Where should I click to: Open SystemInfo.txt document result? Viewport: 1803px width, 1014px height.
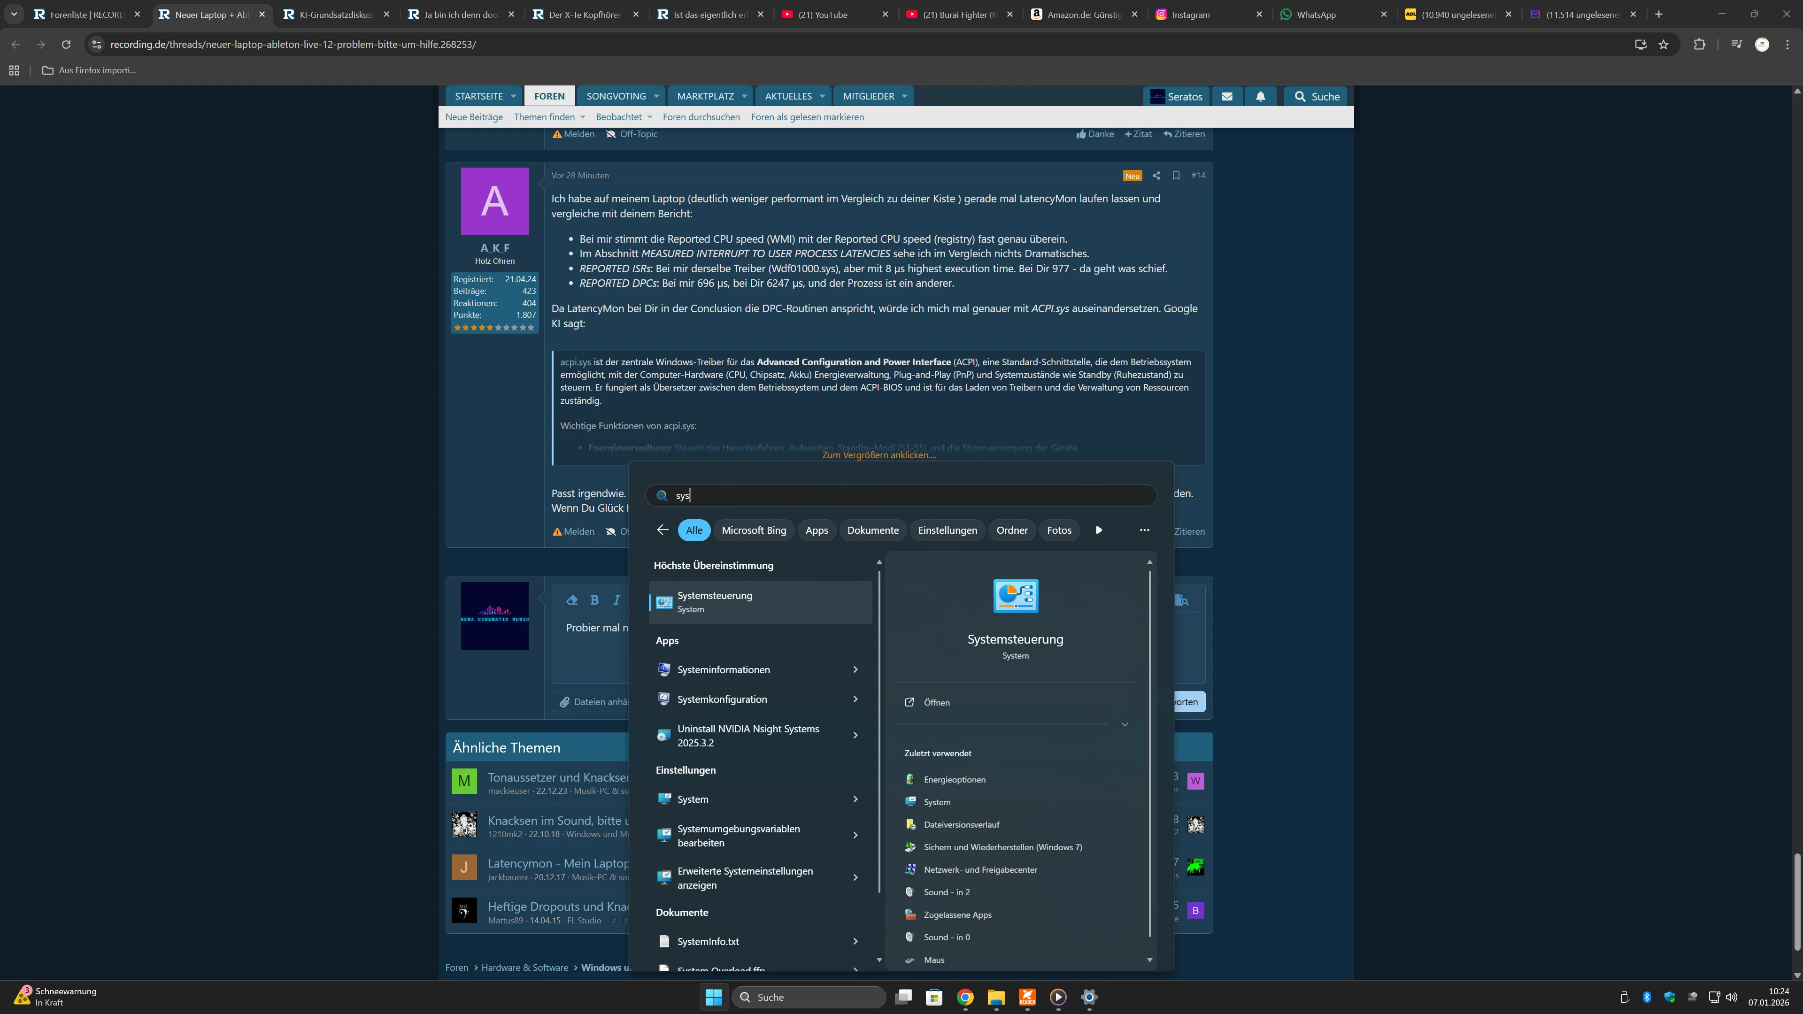coord(760,941)
